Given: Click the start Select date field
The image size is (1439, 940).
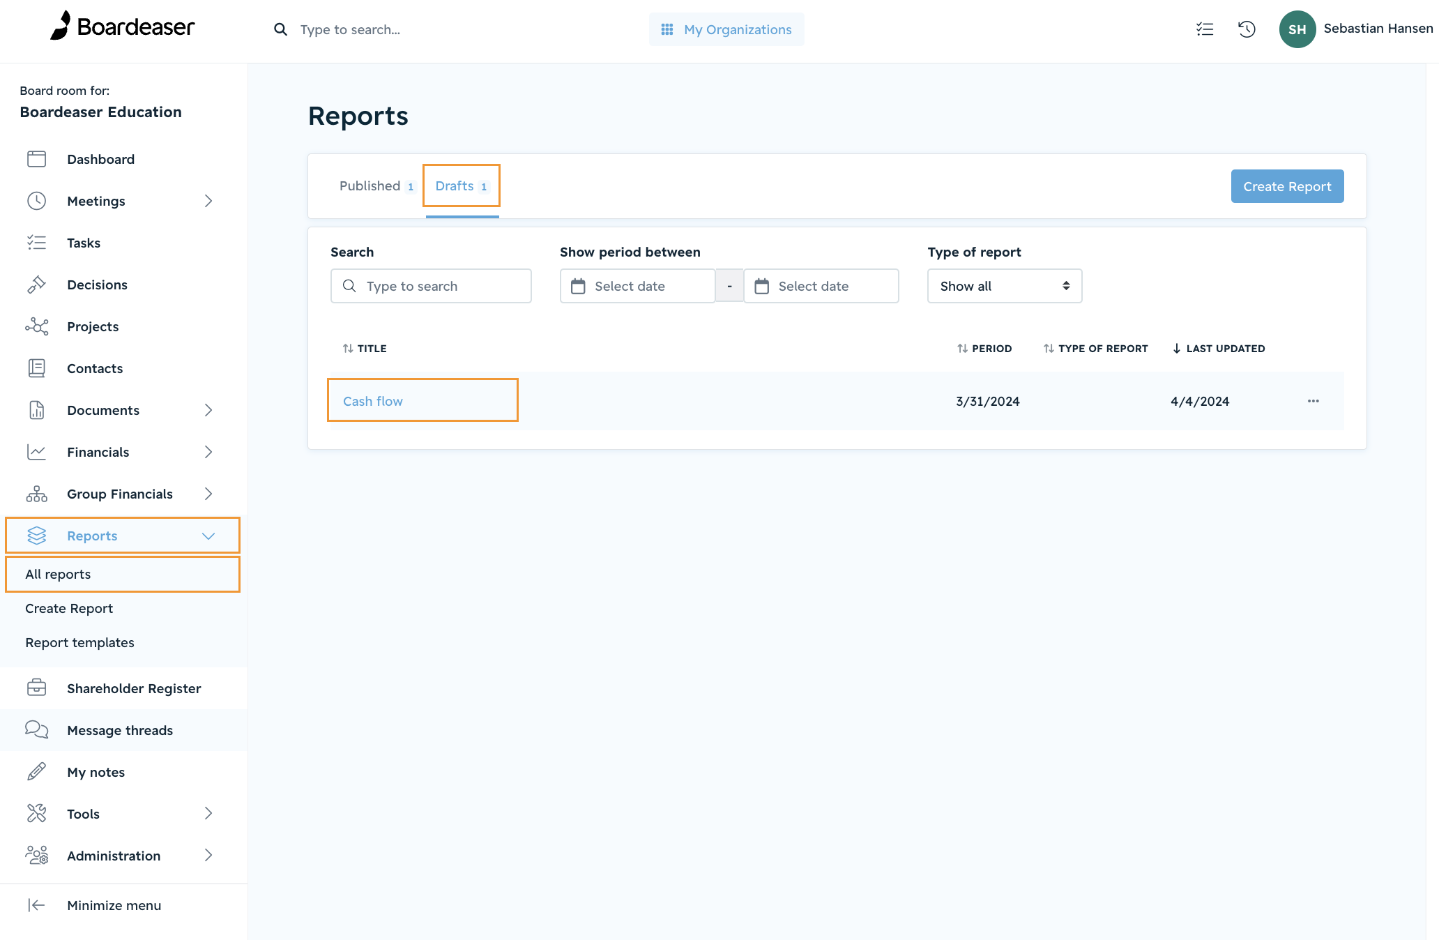Looking at the screenshot, I should [x=637, y=286].
